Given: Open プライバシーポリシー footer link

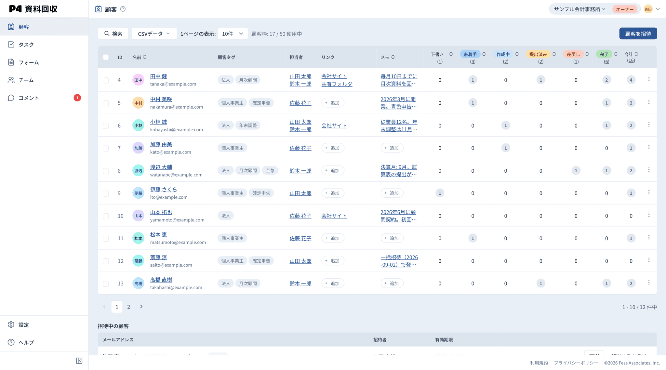Looking at the screenshot, I should tap(576, 363).
